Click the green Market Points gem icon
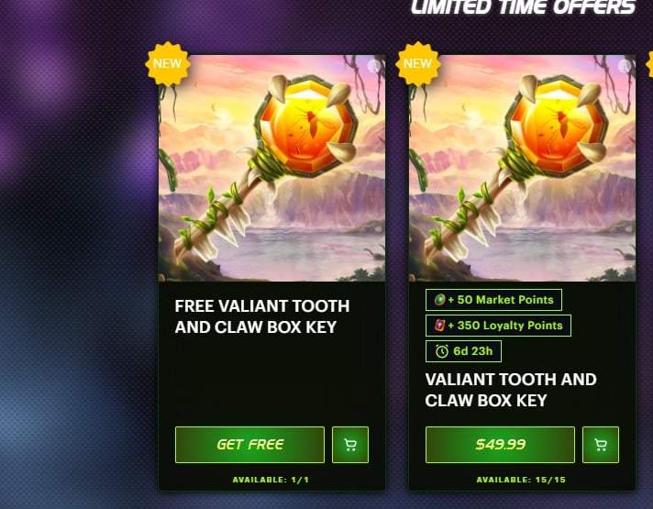 point(440,300)
